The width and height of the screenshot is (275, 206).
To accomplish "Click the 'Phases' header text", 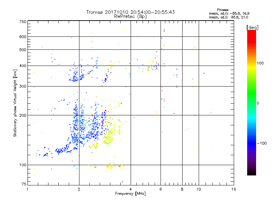I will [x=222, y=10].
